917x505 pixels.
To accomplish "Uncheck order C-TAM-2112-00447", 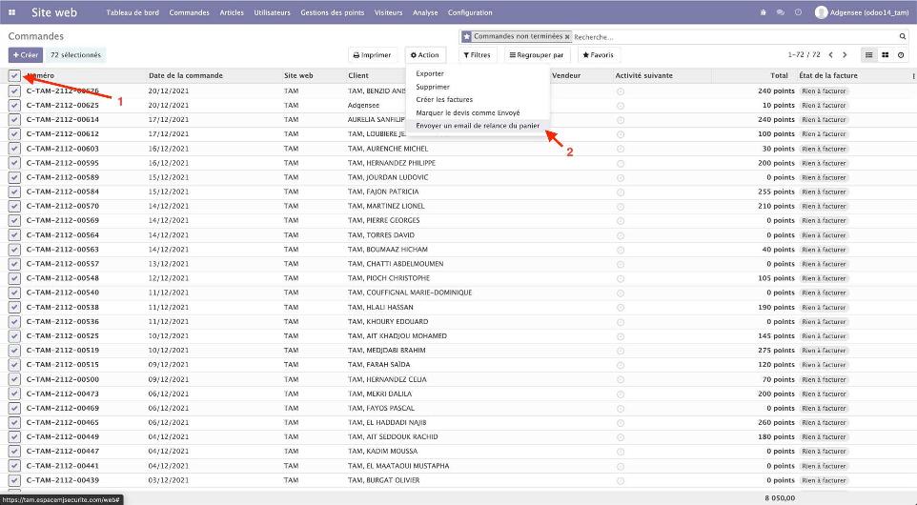I will (x=14, y=452).
